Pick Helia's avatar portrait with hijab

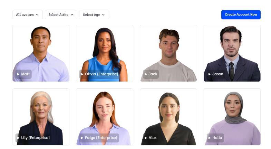click(x=232, y=117)
